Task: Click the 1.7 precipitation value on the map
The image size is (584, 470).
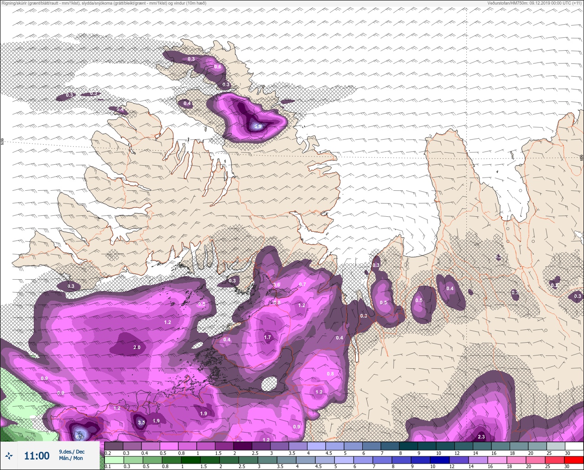Action: pyautogui.click(x=267, y=338)
